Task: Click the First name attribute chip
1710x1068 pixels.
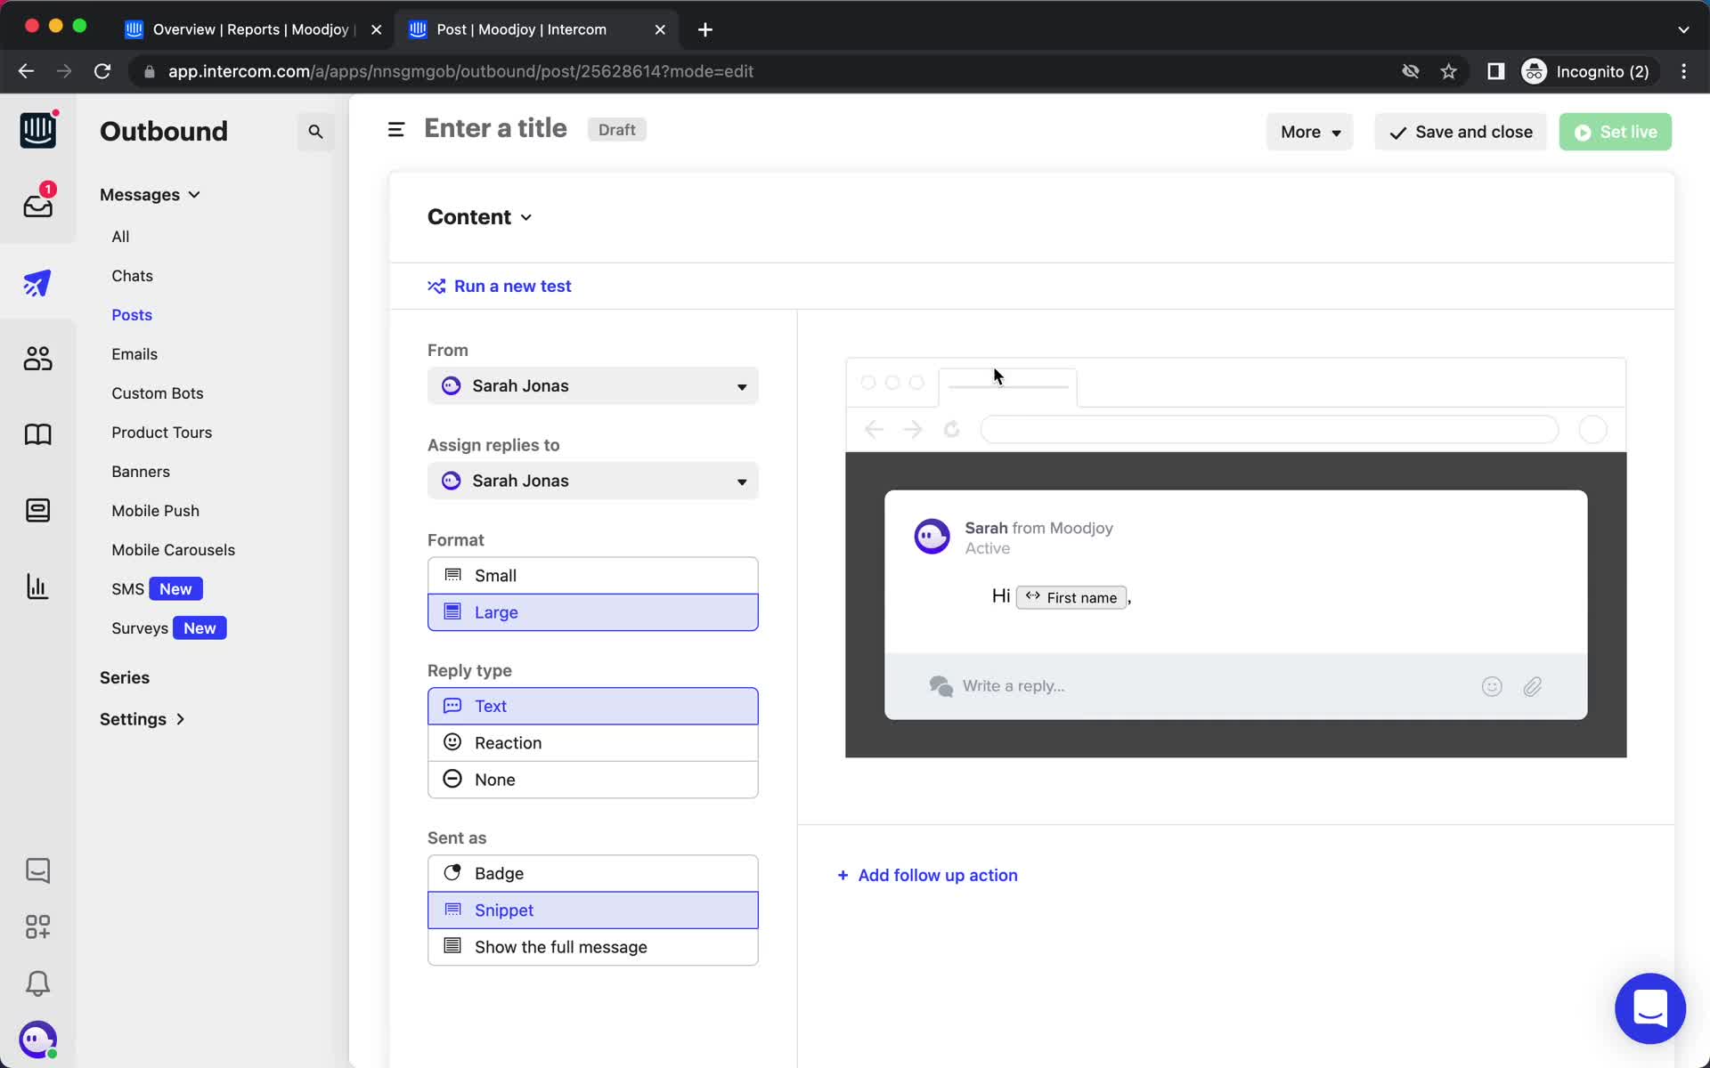Action: pyautogui.click(x=1071, y=597)
